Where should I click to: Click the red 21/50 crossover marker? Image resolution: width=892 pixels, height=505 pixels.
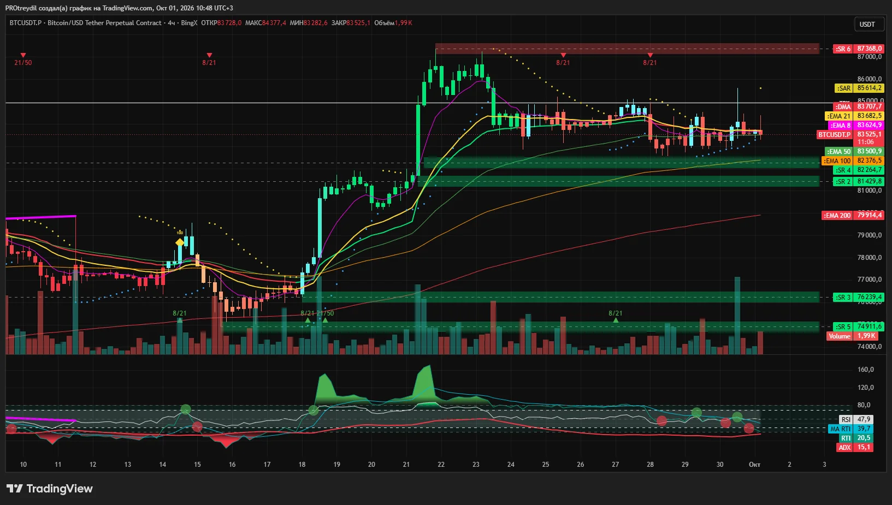[x=23, y=60]
